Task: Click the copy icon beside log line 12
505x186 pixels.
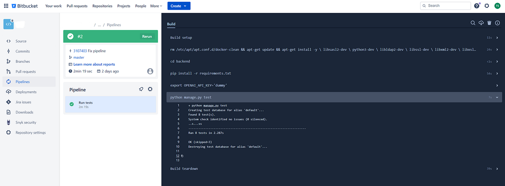Action: (182, 156)
